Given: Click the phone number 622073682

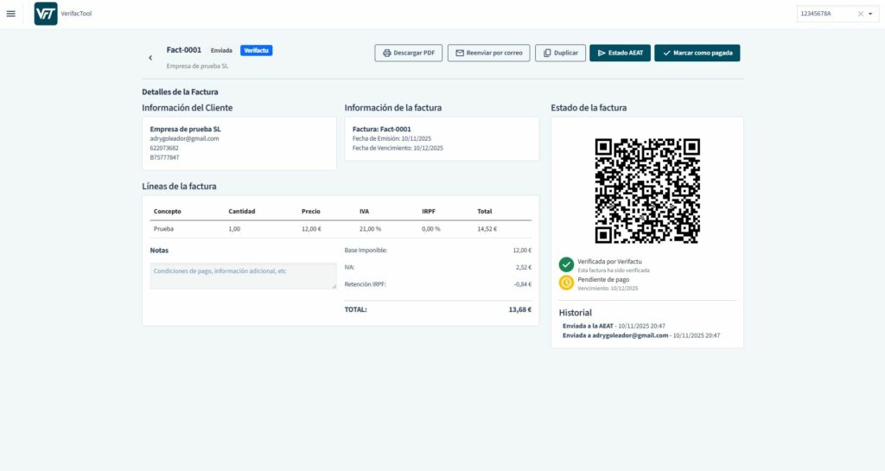Looking at the screenshot, I should [x=164, y=148].
